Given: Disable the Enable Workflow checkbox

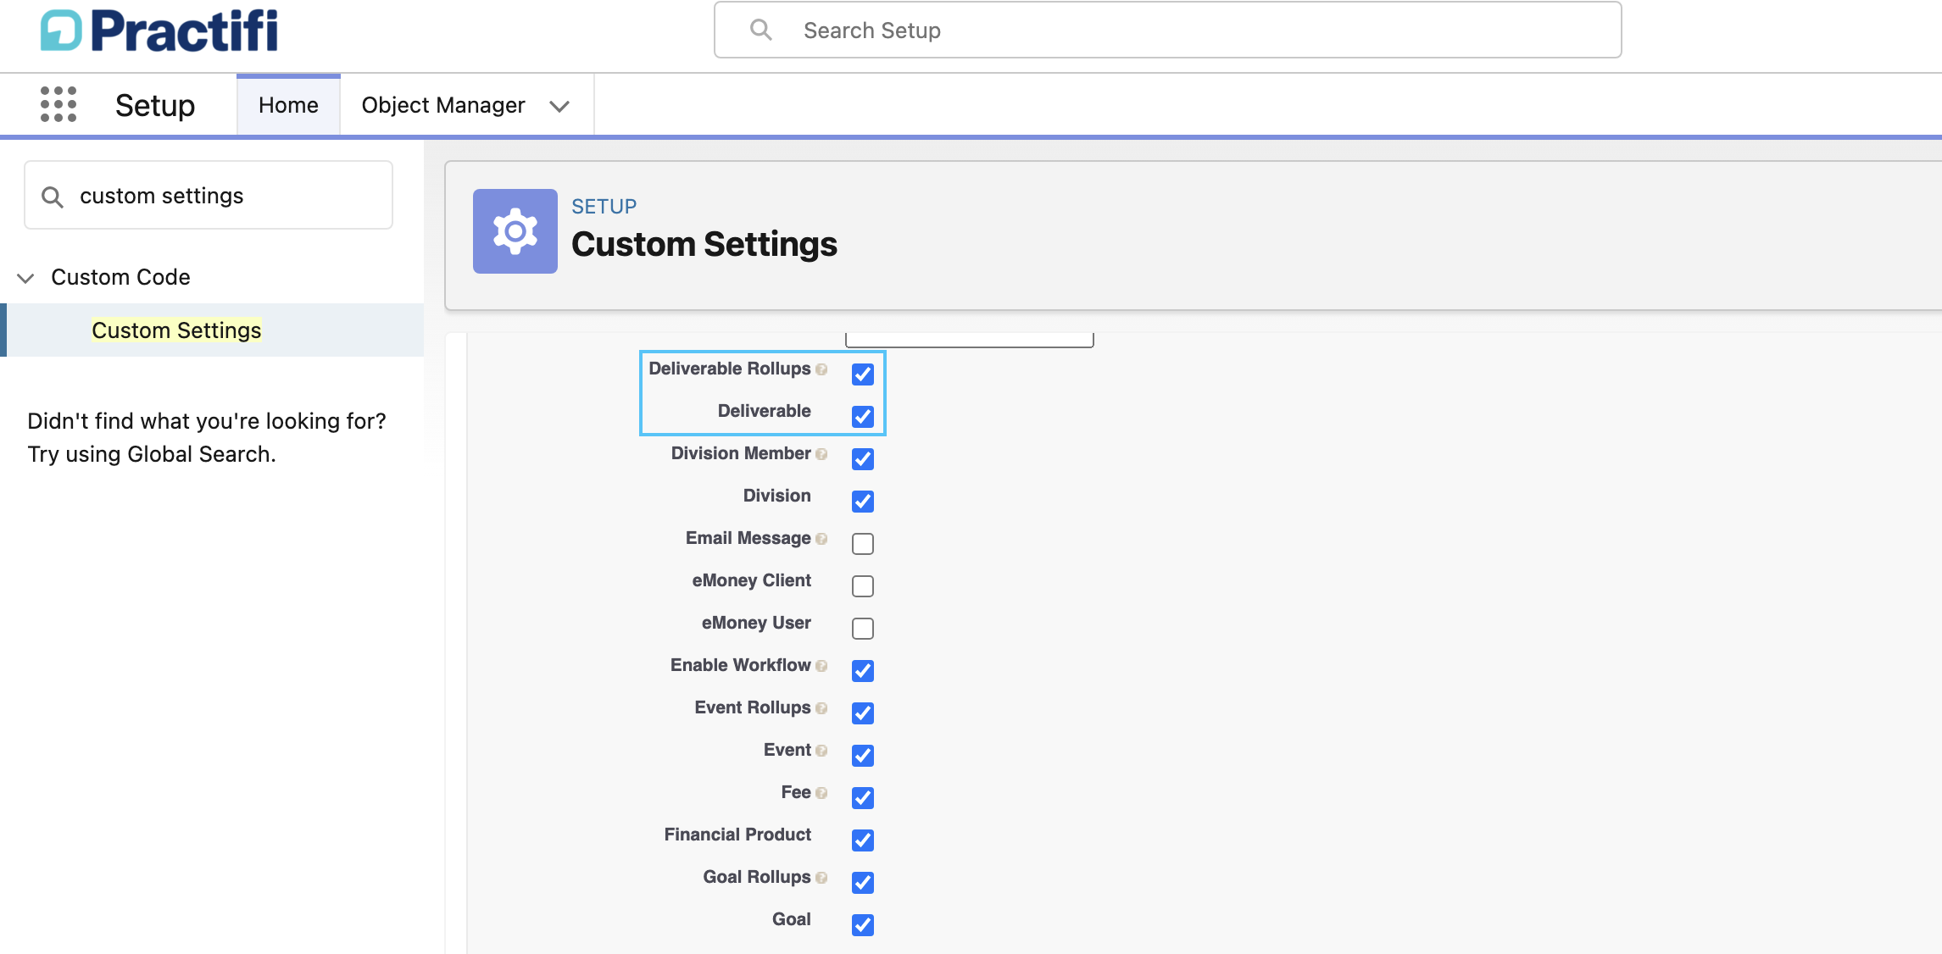Looking at the screenshot, I should pos(863,670).
